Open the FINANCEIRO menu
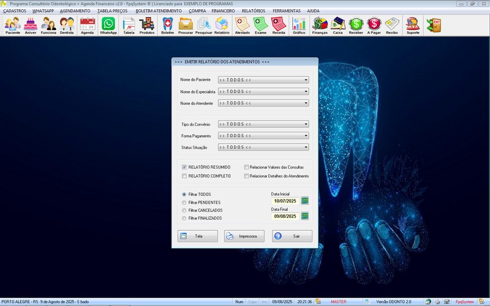This screenshot has width=490, height=306. tap(223, 11)
